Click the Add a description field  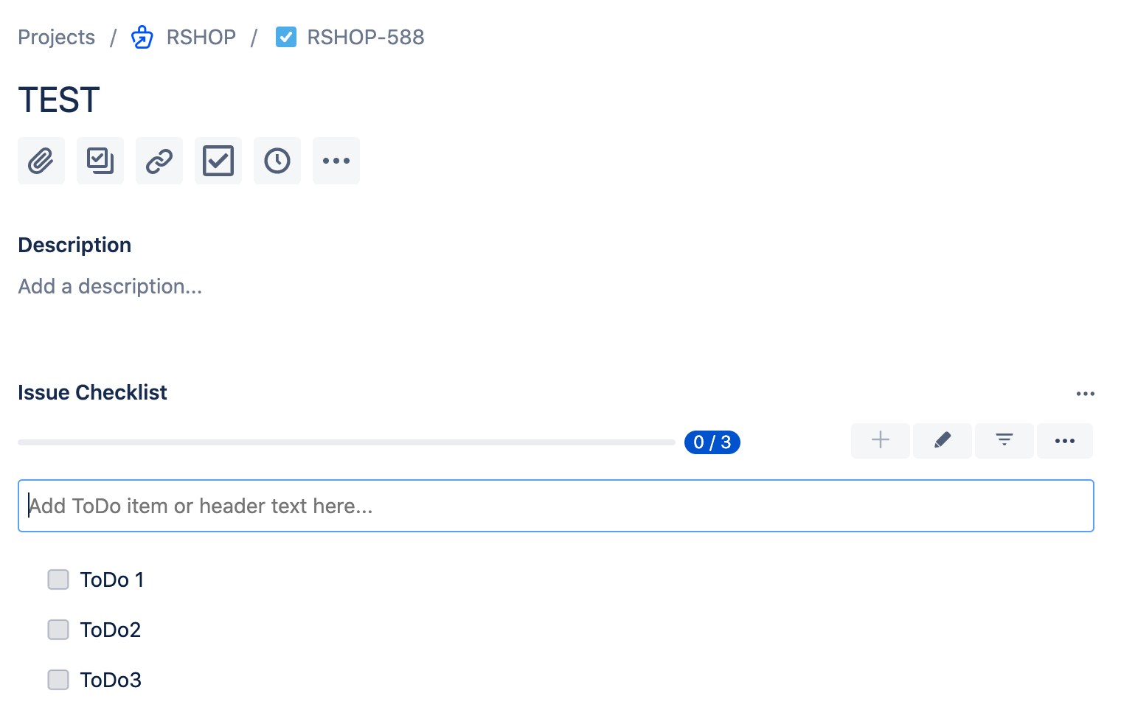pos(110,286)
